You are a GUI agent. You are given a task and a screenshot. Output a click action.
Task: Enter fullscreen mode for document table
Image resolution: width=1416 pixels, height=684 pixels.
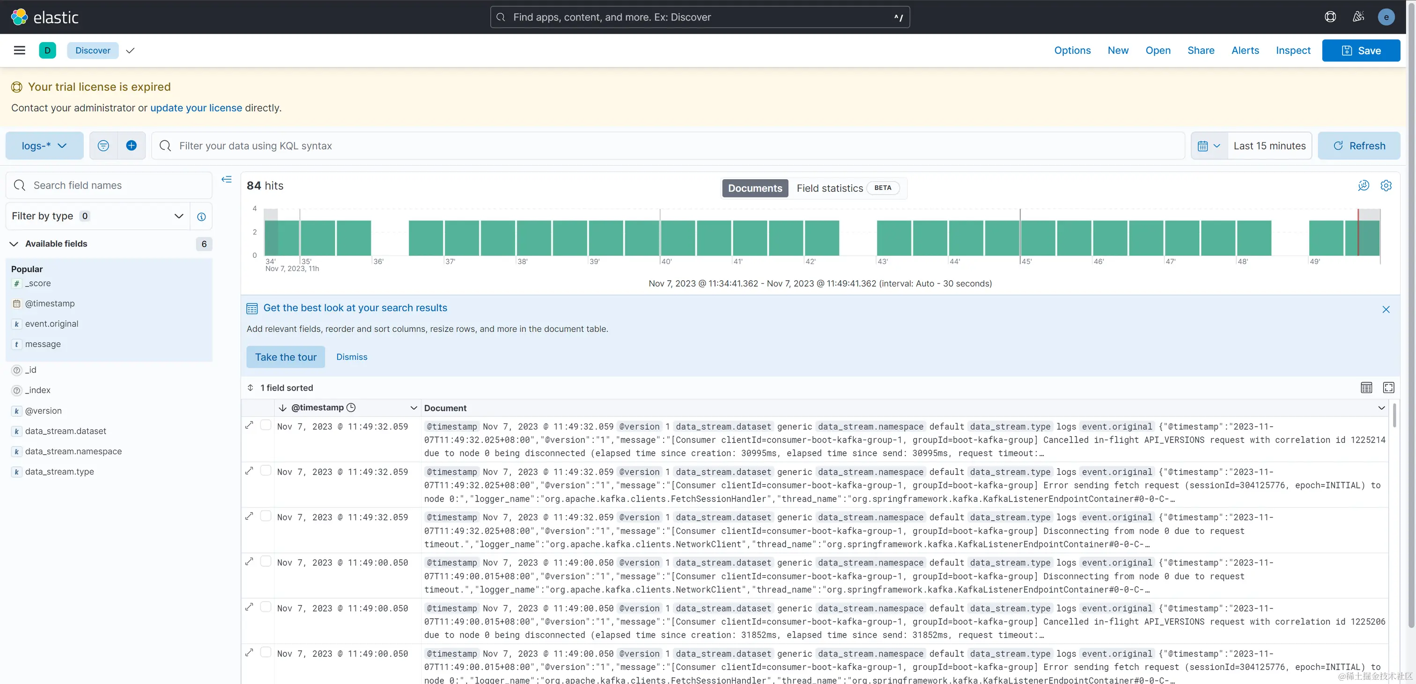coord(1388,388)
